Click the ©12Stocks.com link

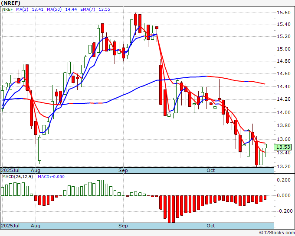coord(277,233)
